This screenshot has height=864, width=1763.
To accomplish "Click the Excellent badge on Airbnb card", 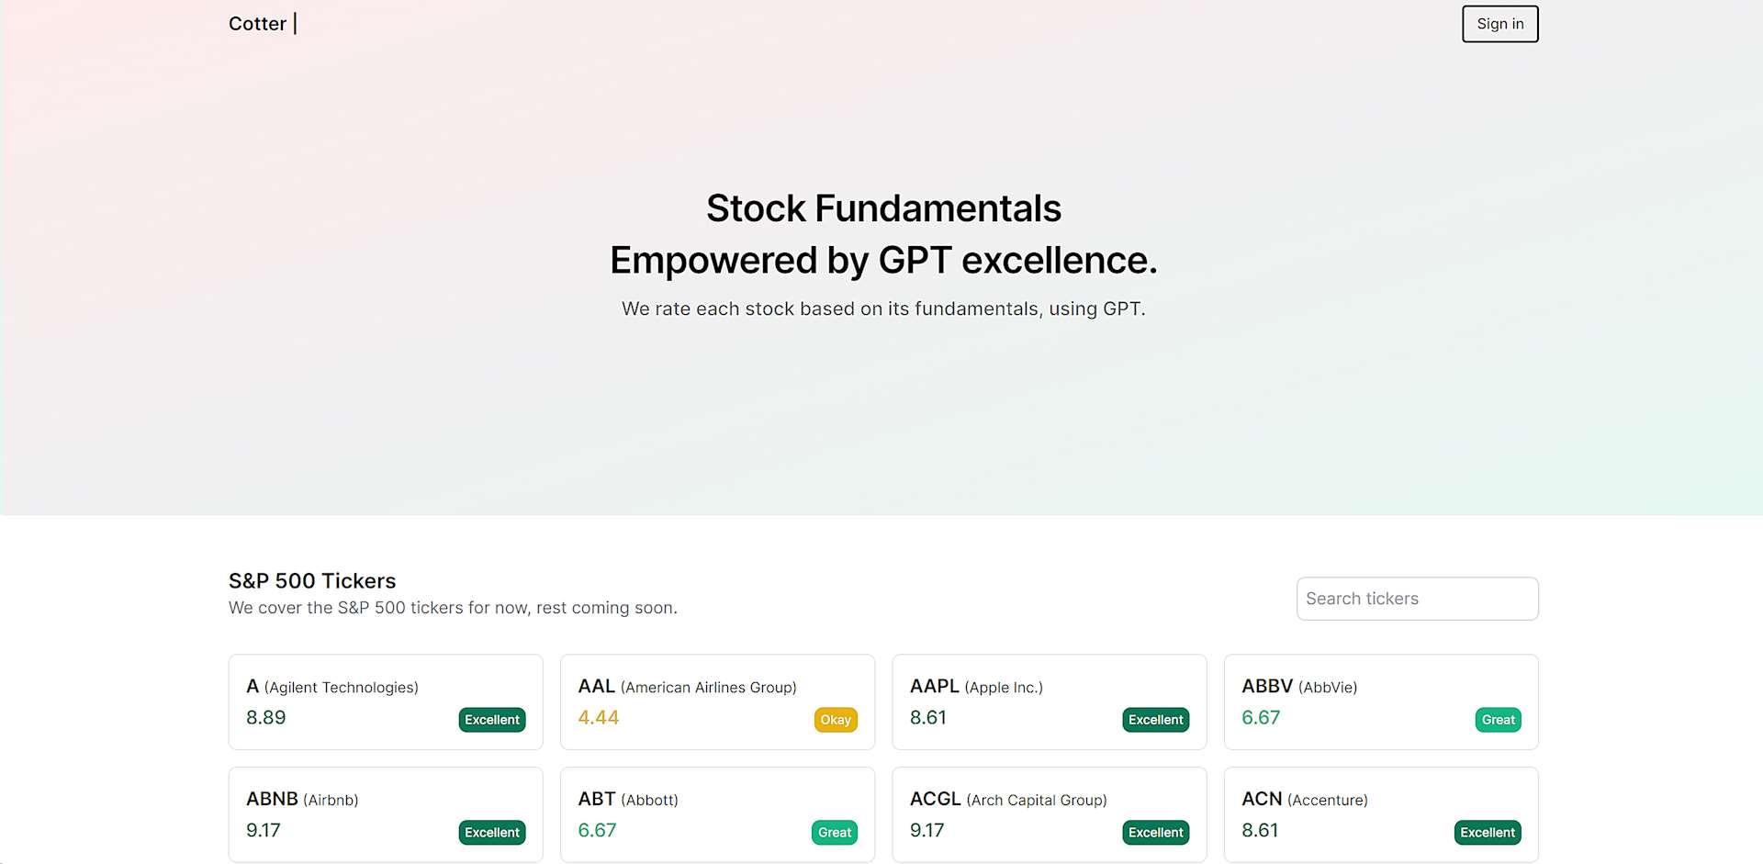I will pos(492,833).
